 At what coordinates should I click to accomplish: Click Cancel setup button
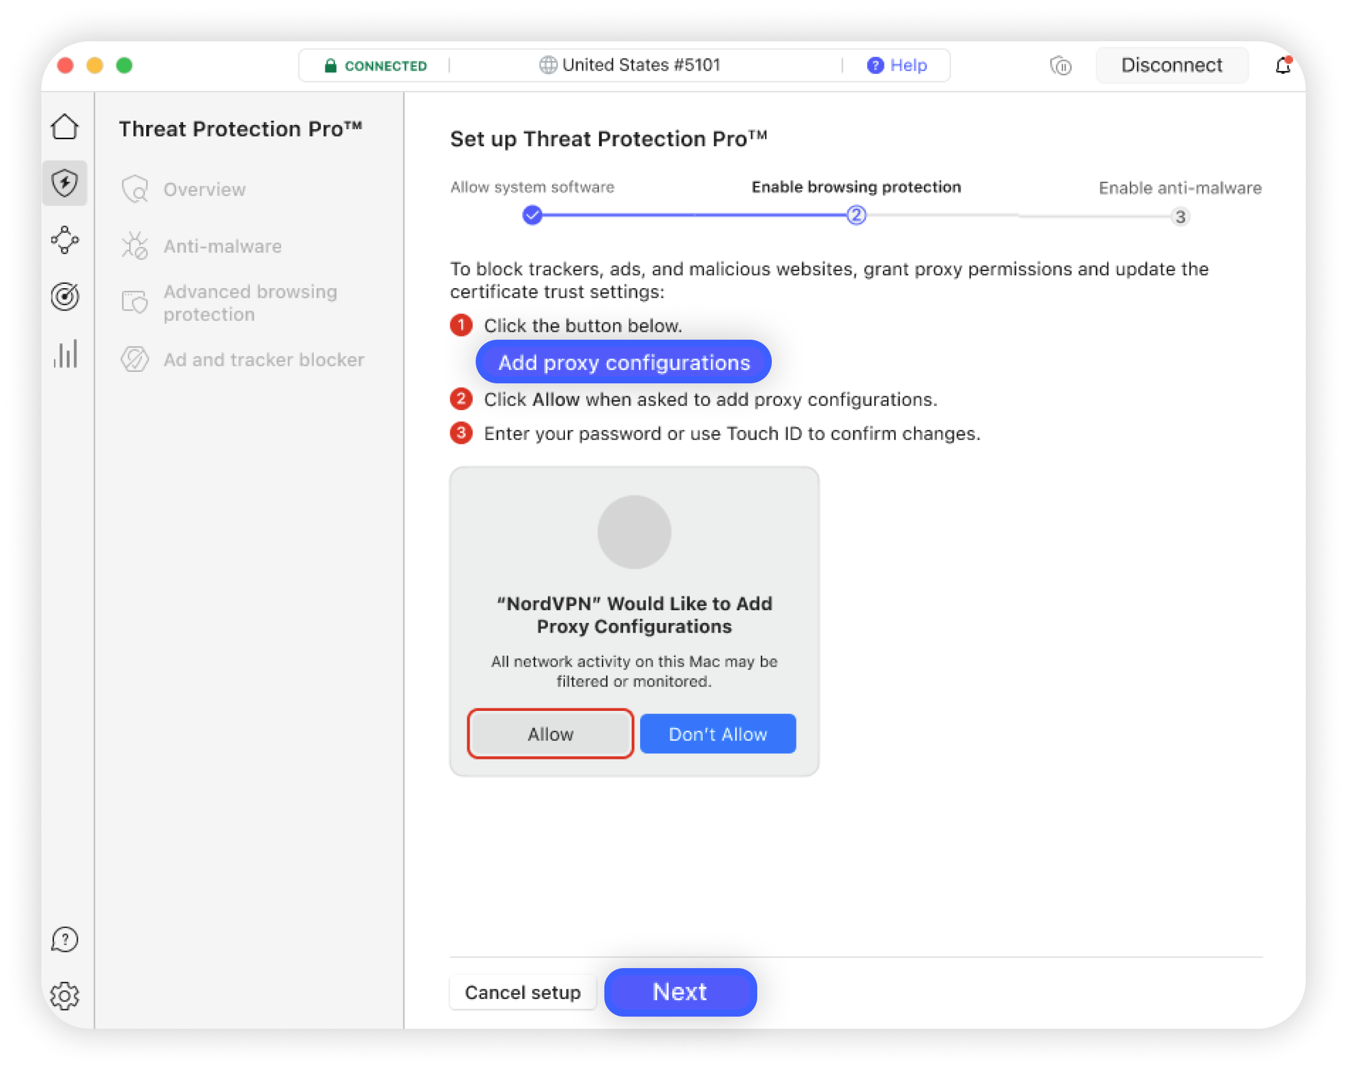tap(522, 992)
